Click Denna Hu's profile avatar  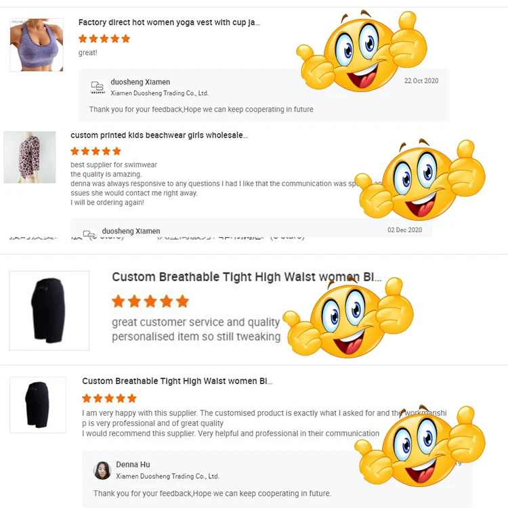pos(102,471)
